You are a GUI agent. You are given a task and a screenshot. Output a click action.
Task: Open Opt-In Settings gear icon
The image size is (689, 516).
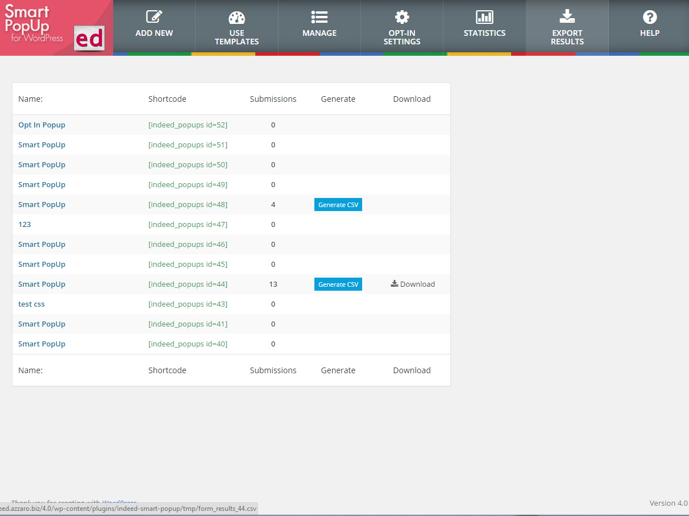coord(402,17)
